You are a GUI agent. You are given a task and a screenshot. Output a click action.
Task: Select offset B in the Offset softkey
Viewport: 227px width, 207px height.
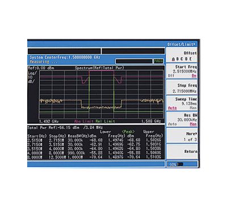178,59
